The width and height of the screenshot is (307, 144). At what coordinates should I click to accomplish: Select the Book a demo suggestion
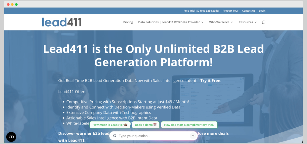[x=146, y=125]
